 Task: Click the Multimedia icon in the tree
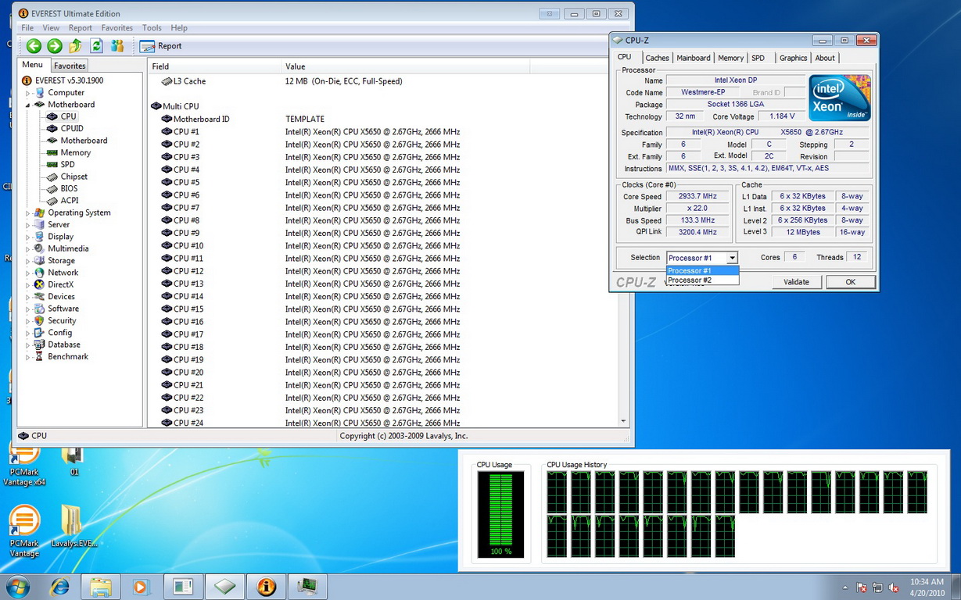tap(39, 248)
